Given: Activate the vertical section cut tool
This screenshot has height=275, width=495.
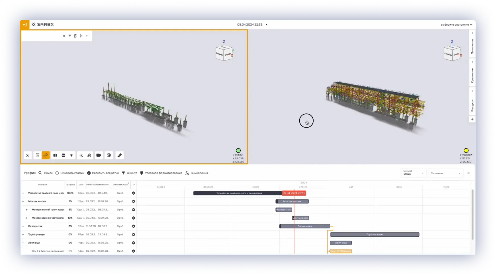Looking at the screenshot, I should [x=55, y=155].
